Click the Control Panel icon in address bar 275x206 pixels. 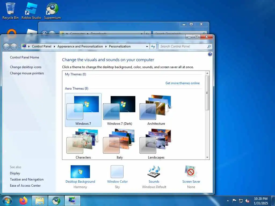coord(24,46)
